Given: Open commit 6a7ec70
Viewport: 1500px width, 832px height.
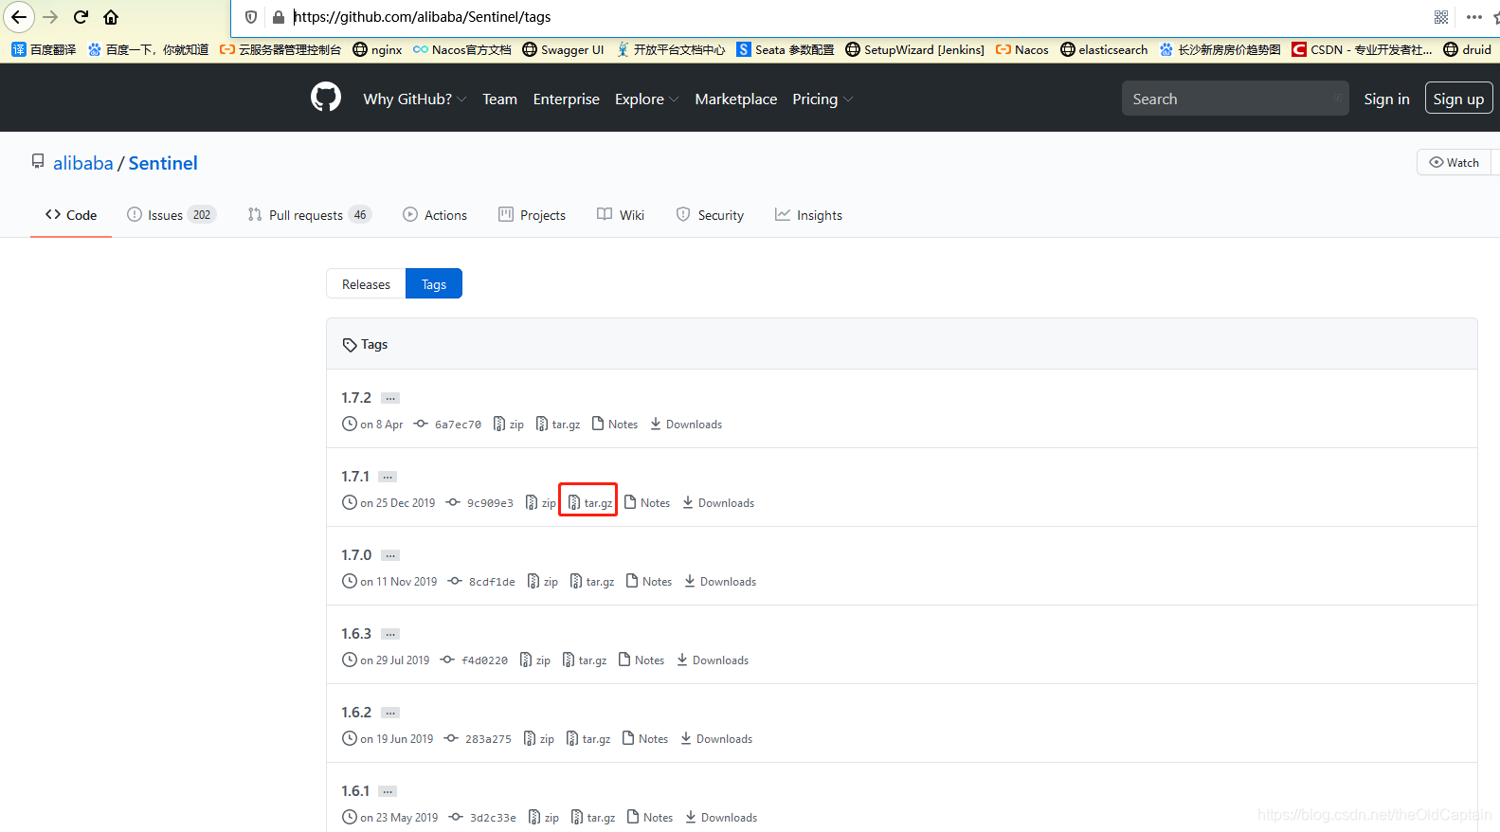Looking at the screenshot, I should (x=458, y=425).
